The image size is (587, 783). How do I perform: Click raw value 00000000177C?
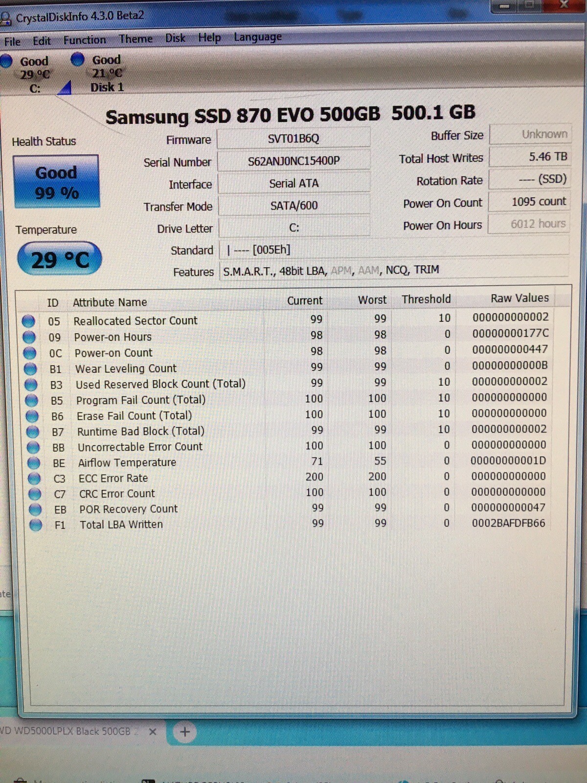[x=510, y=333]
